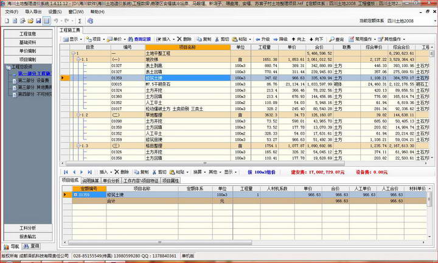Select the 单价分析 tab
Image resolution: width=438 pixels, height=263 pixels.
click(x=111, y=181)
